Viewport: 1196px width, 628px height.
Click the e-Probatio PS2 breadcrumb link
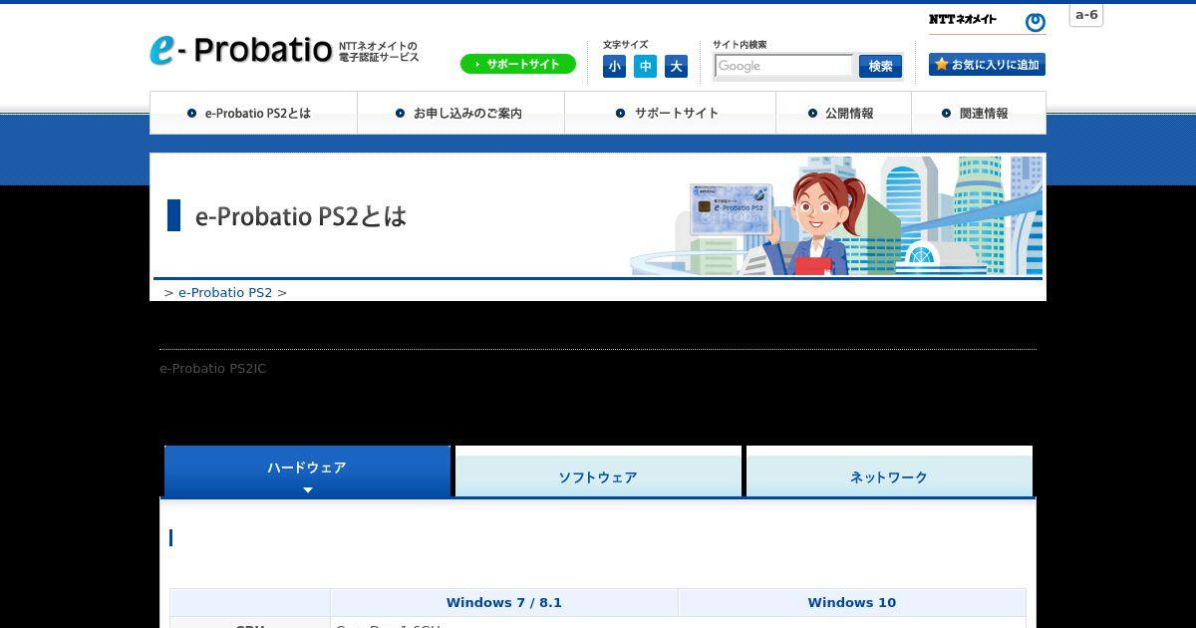(x=225, y=292)
